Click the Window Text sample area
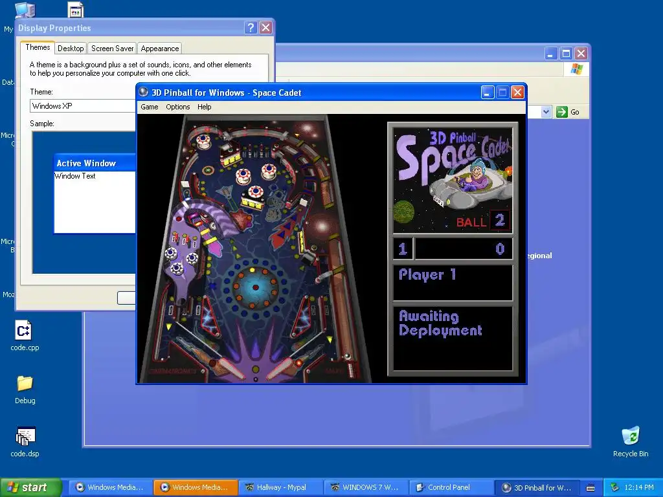This screenshot has width=663, height=497. tap(95, 202)
